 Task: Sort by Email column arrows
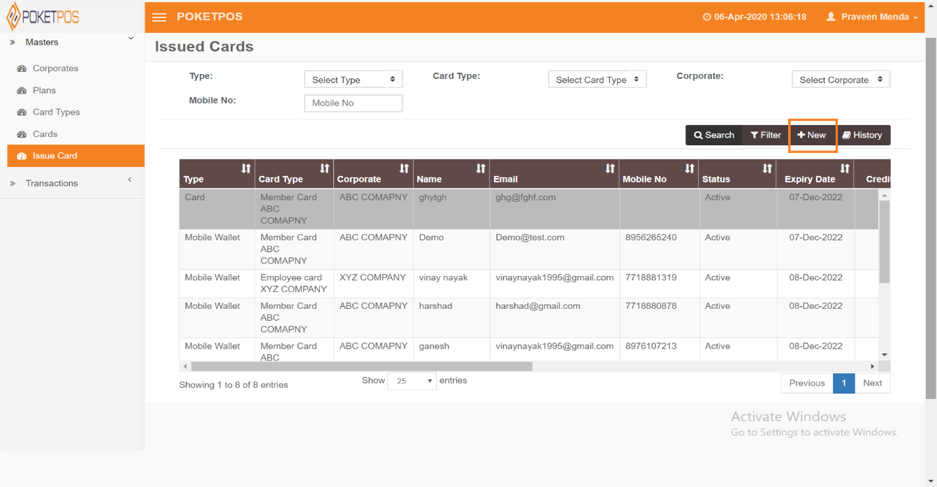pyautogui.click(x=610, y=168)
